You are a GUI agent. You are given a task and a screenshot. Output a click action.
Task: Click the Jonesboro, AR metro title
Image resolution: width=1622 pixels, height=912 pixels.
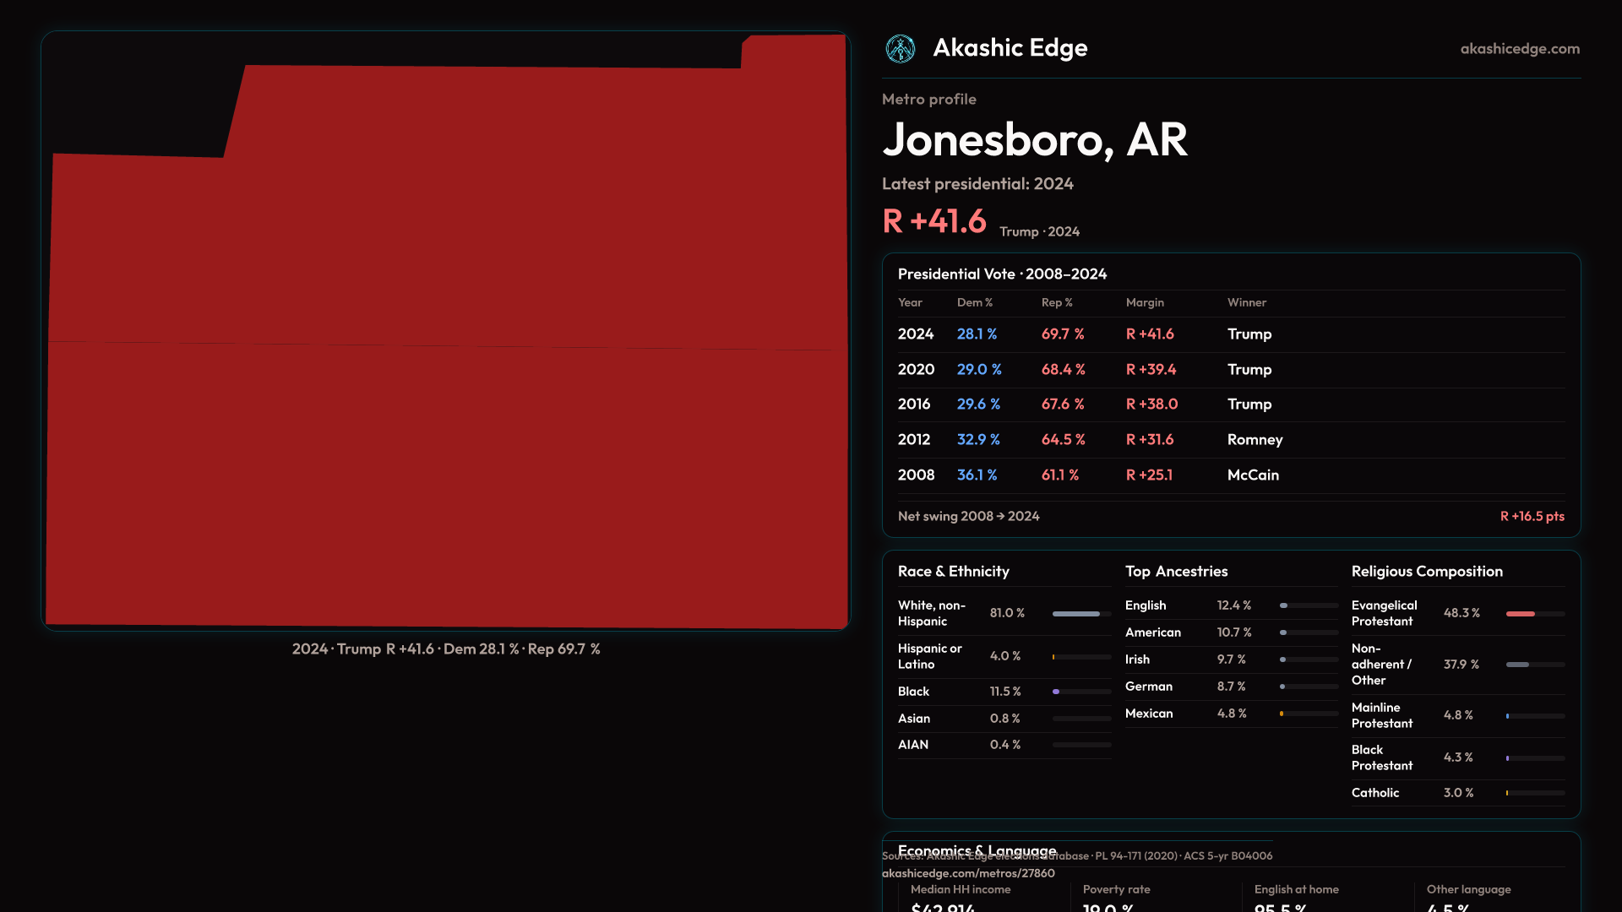click(1034, 140)
